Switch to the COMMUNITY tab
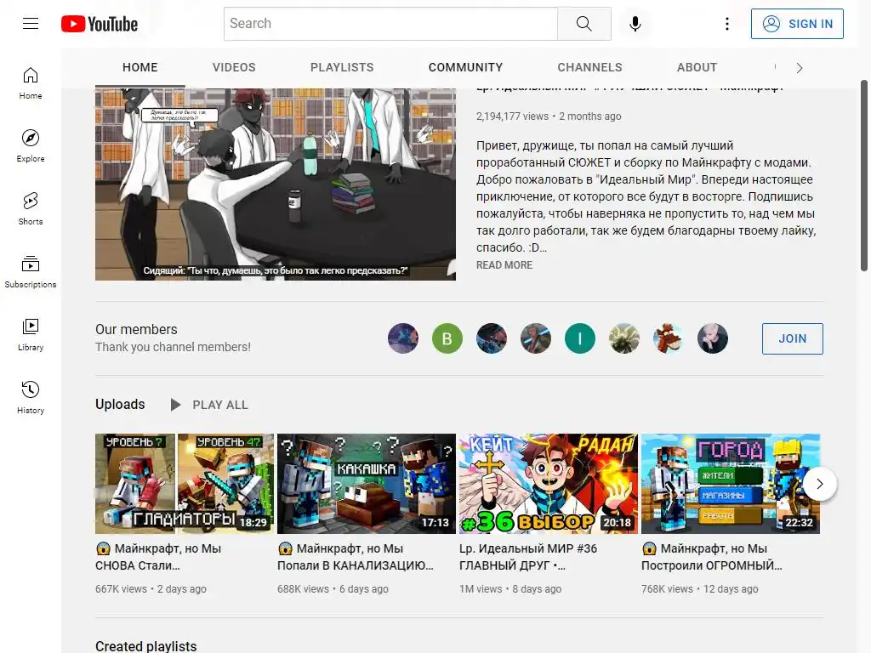Screen dimensions: 871x653 (465, 67)
